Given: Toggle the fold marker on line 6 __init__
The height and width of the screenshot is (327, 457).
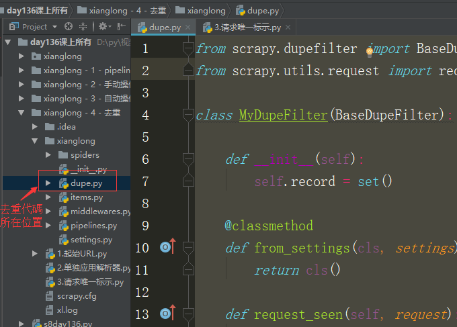Looking at the screenshot, I should (188, 159).
